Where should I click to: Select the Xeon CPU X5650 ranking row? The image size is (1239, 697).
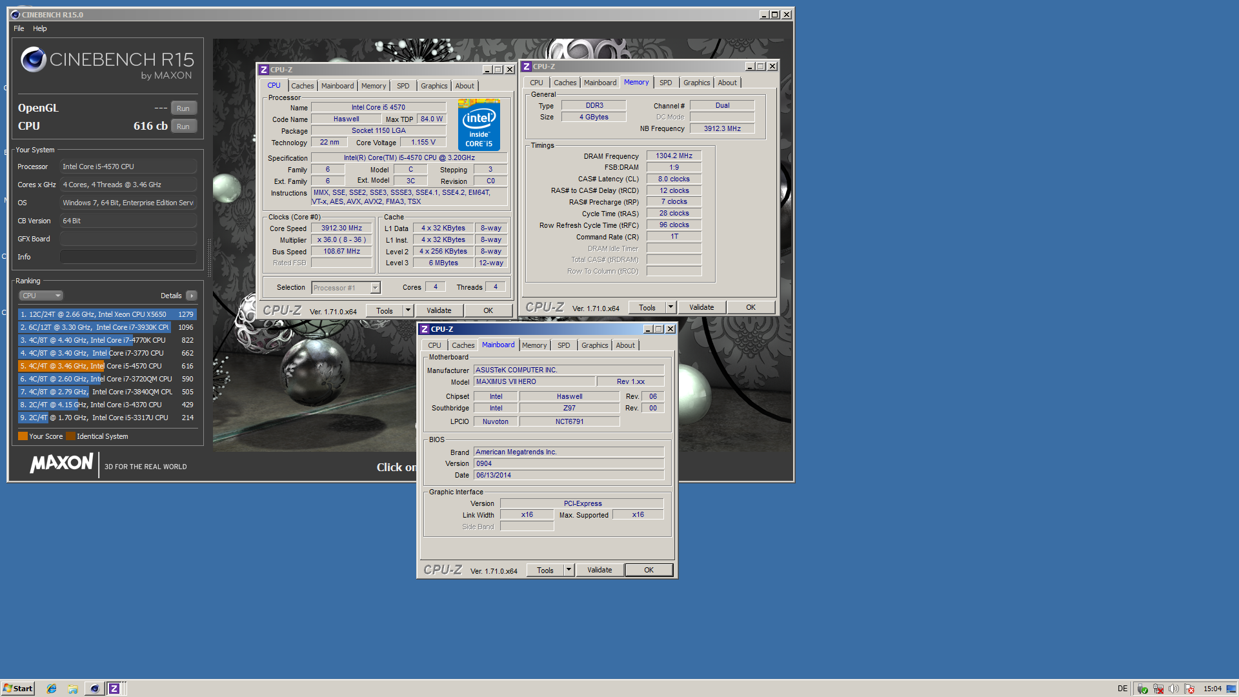tap(107, 314)
